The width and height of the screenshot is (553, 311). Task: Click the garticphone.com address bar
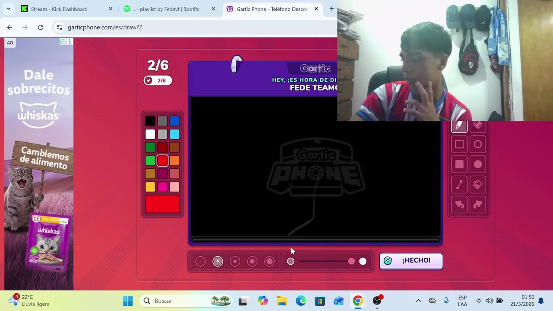click(194, 27)
